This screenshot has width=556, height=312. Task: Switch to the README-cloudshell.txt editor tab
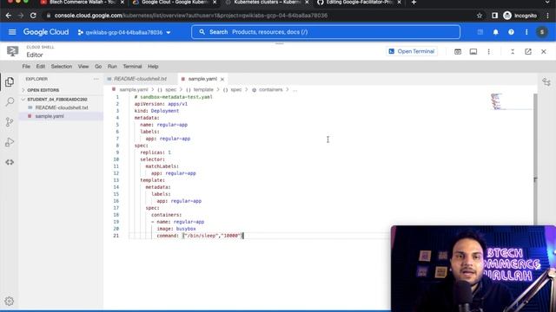(140, 79)
